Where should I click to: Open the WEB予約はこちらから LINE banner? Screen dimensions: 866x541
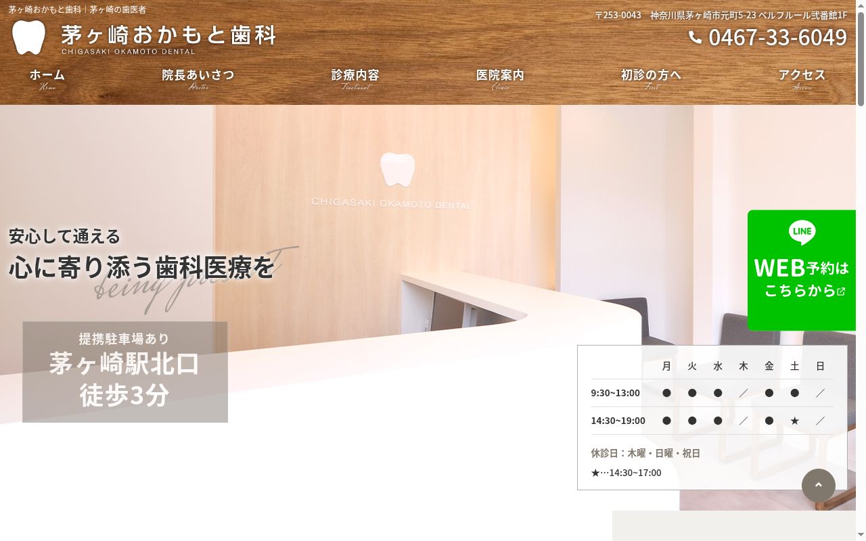[x=802, y=270]
